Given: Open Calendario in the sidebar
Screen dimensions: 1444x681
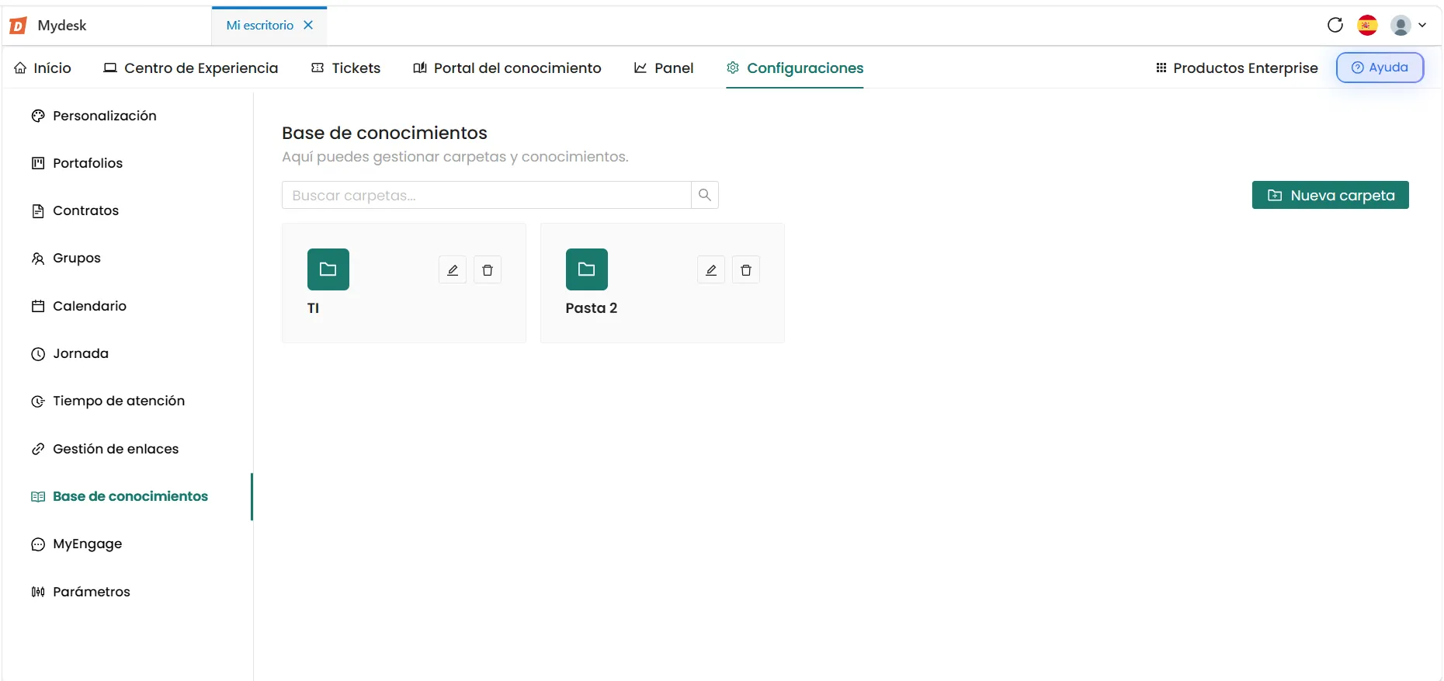Looking at the screenshot, I should click(x=78, y=306).
